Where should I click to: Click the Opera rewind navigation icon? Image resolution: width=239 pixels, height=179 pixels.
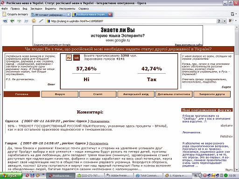point(5,21)
